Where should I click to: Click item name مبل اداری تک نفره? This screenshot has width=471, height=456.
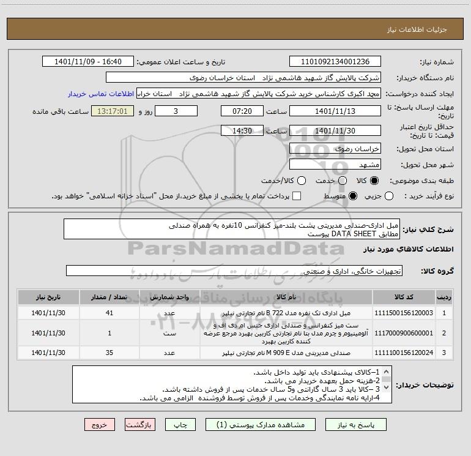pos(286,313)
